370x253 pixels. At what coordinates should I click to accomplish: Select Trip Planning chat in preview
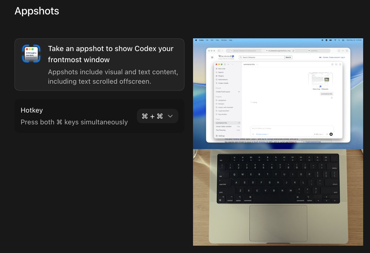(228, 130)
